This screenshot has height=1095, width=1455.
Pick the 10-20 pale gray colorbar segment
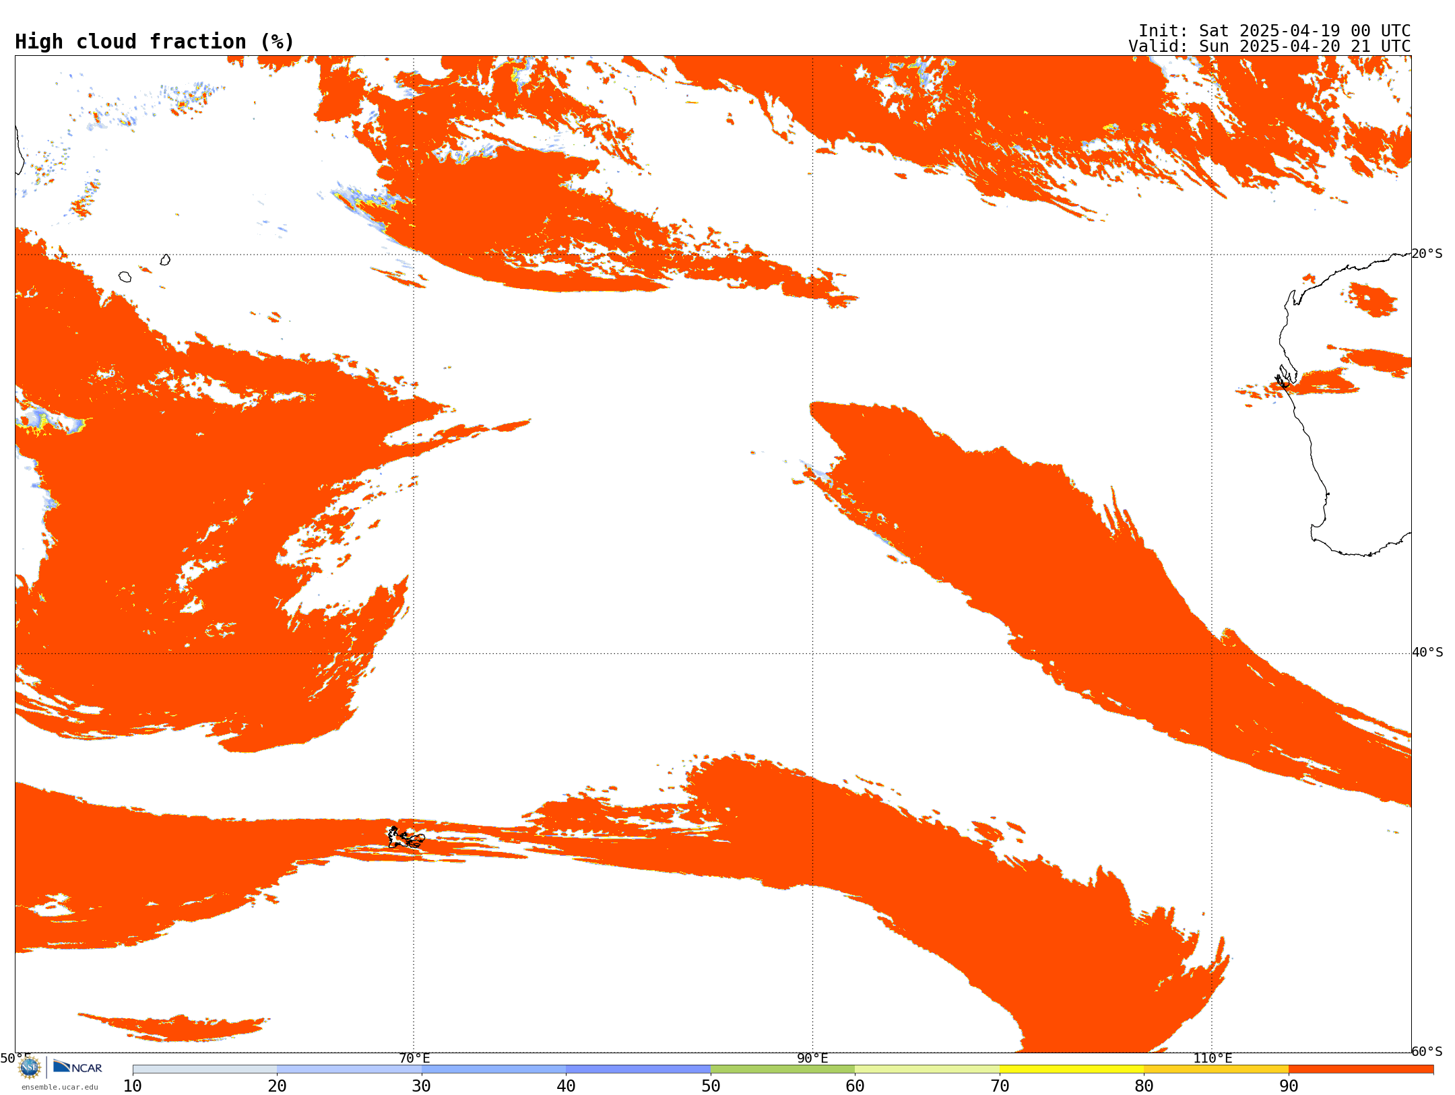click(205, 1069)
